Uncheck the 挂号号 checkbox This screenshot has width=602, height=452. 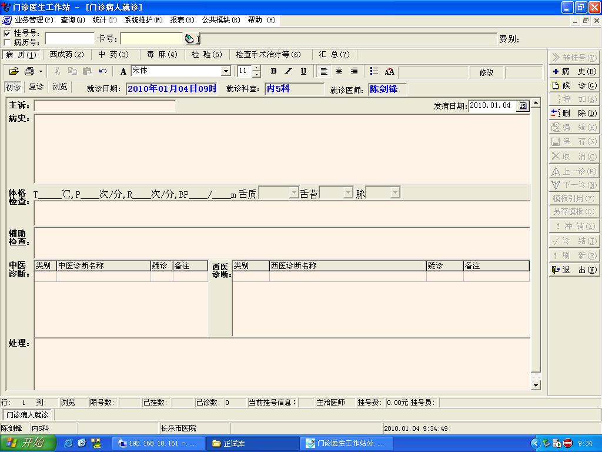coord(7,34)
